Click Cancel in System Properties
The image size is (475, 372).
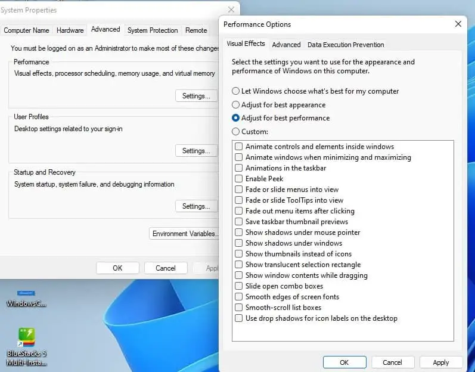coord(166,268)
